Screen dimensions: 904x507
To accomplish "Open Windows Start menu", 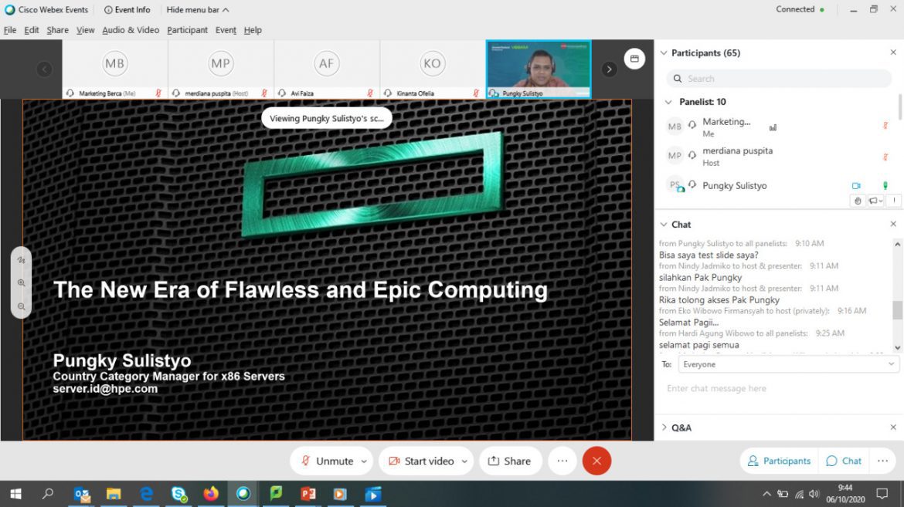I will tap(15, 494).
